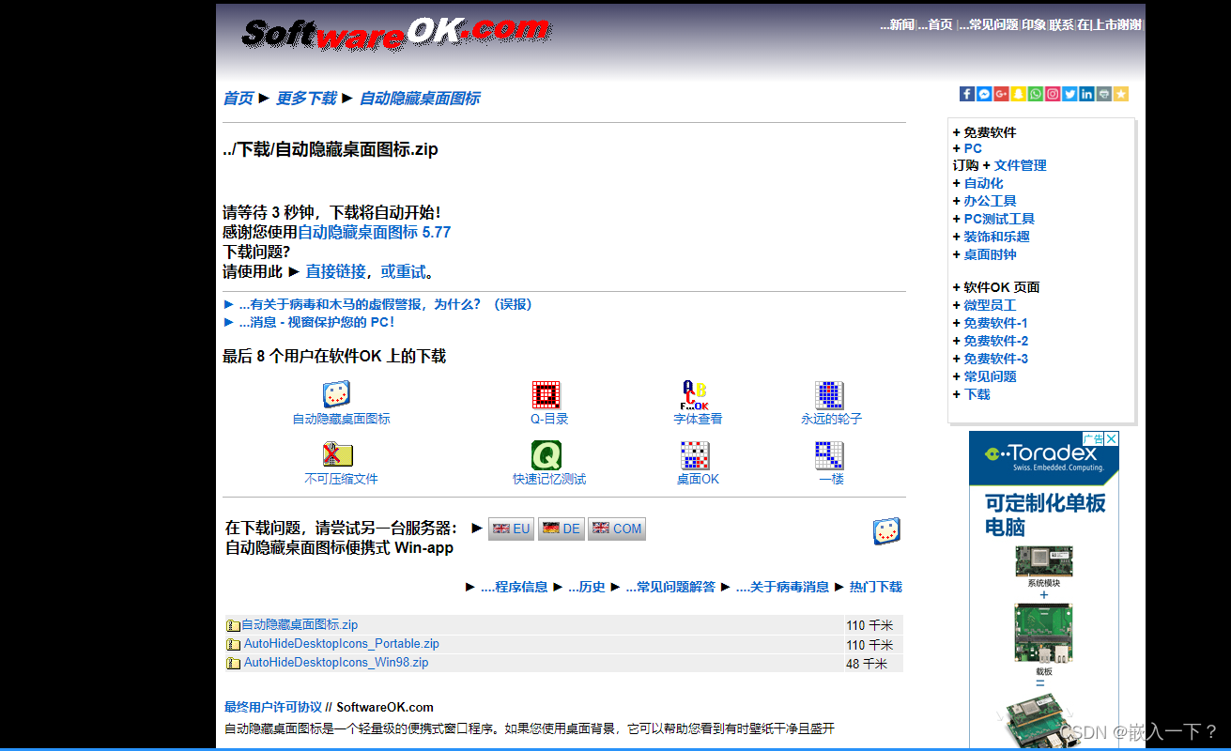This screenshot has width=1231, height=751.
Task: Click the 不可压缩文件 yellow folder icon
Action: 337,455
